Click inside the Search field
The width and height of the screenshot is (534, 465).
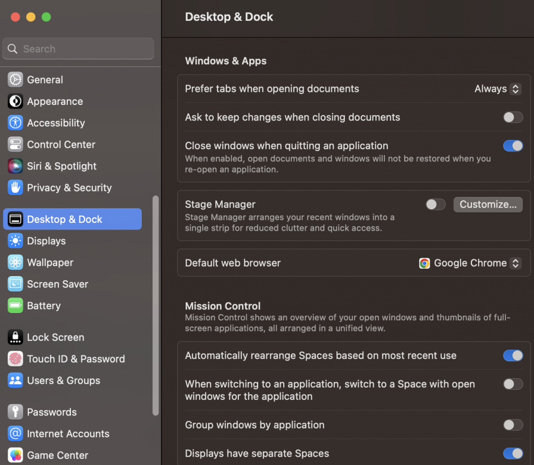(78, 49)
